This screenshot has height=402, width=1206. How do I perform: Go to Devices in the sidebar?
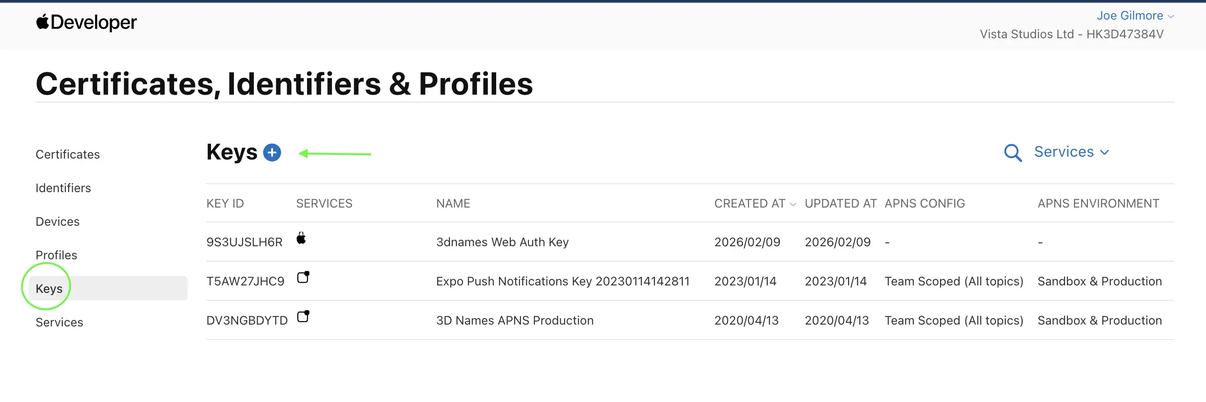(x=57, y=222)
